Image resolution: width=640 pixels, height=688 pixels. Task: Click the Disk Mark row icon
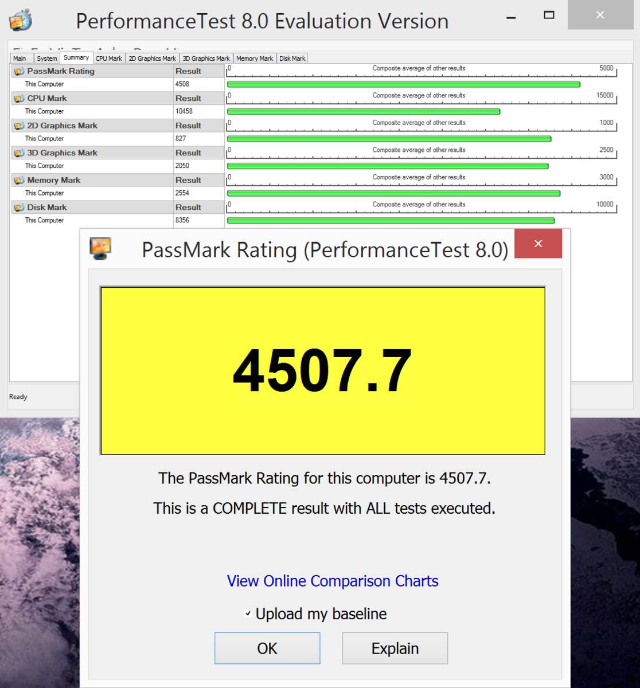point(19,208)
